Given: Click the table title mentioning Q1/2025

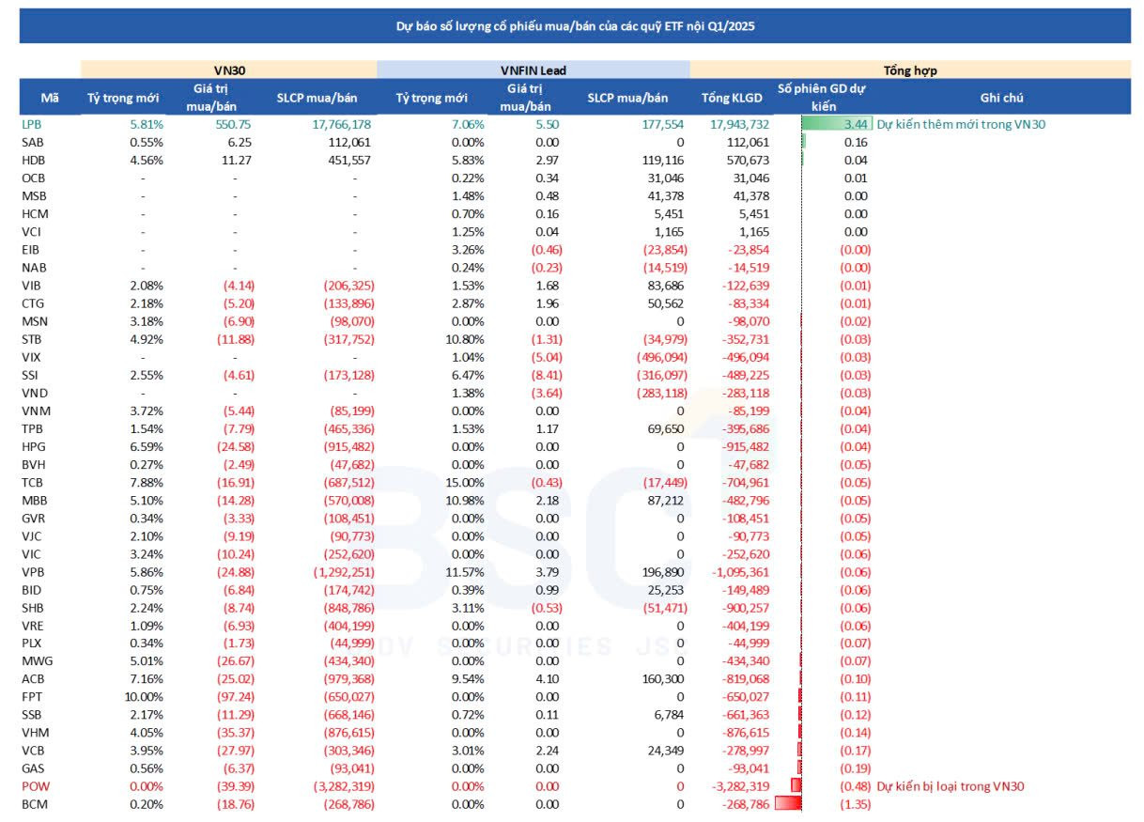Looking at the screenshot, I should tap(575, 26).
